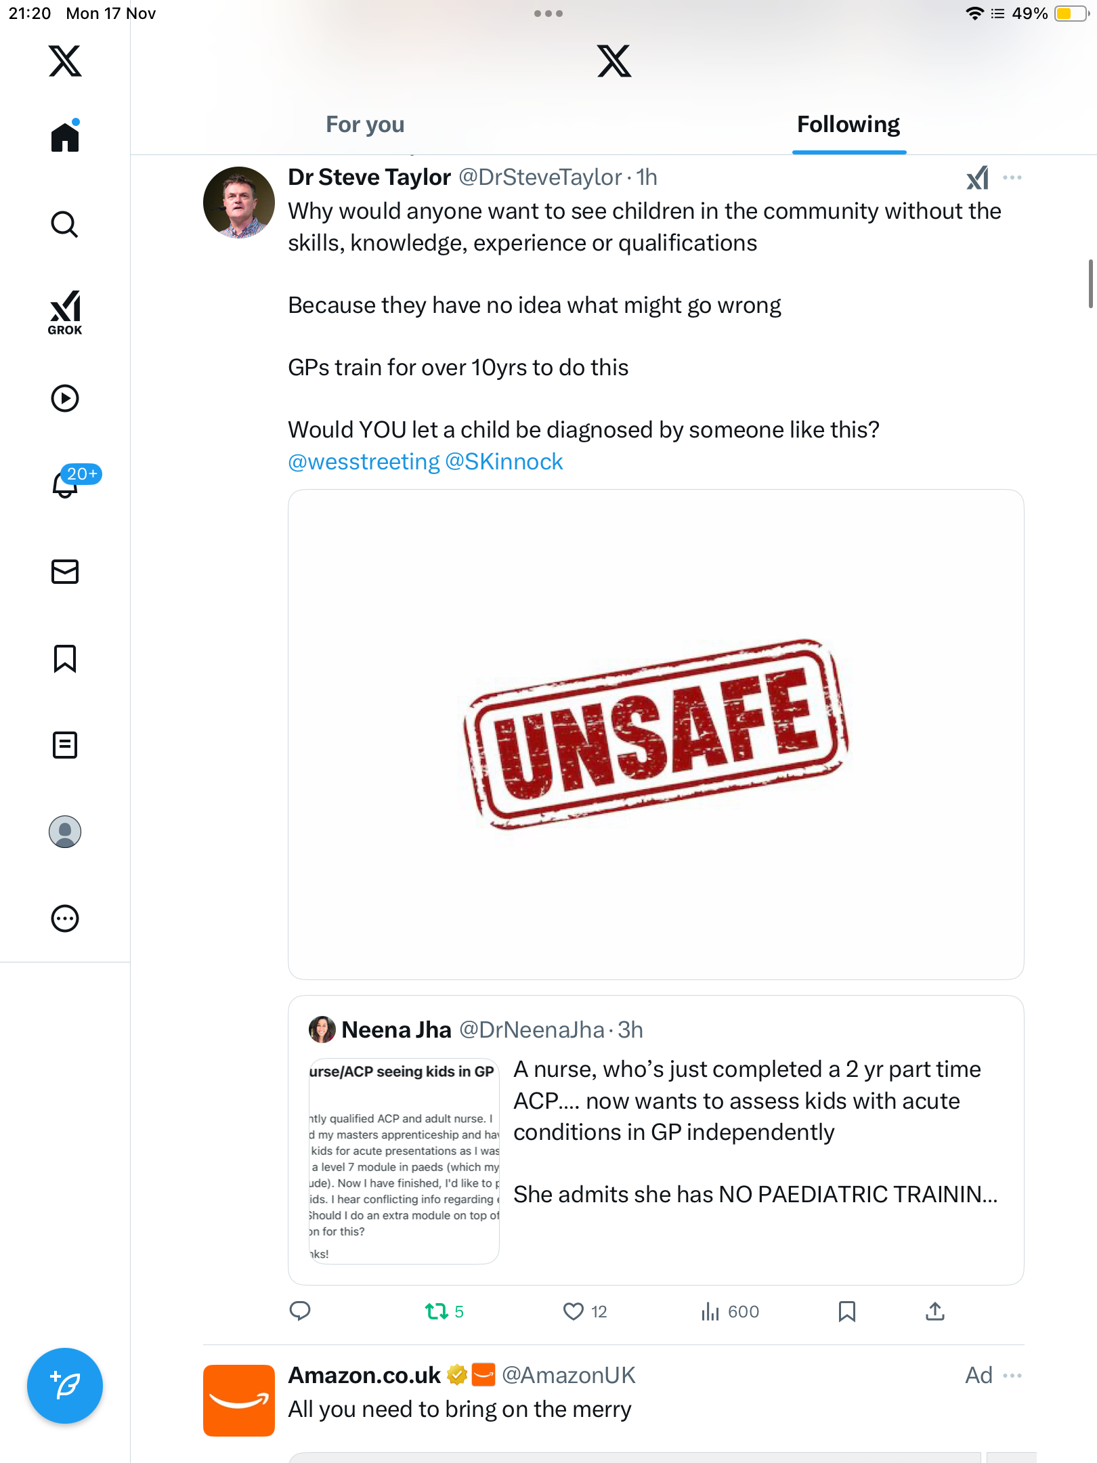Open Messages envelope icon
The width and height of the screenshot is (1097, 1463).
(x=65, y=572)
